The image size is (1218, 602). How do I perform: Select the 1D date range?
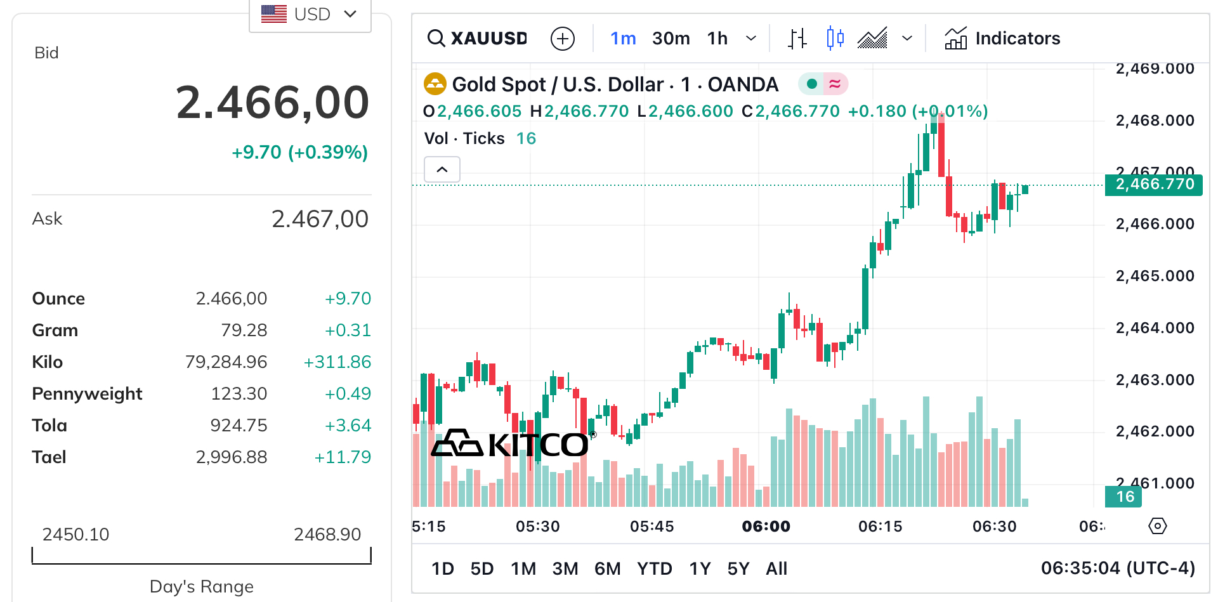pyautogui.click(x=443, y=568)
